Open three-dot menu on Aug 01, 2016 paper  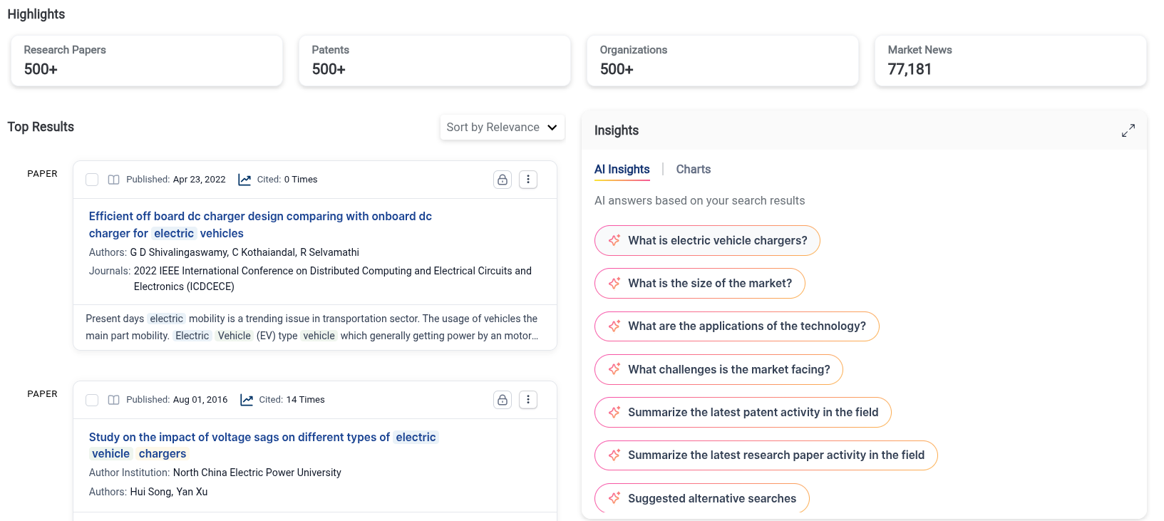coord(528,400)
